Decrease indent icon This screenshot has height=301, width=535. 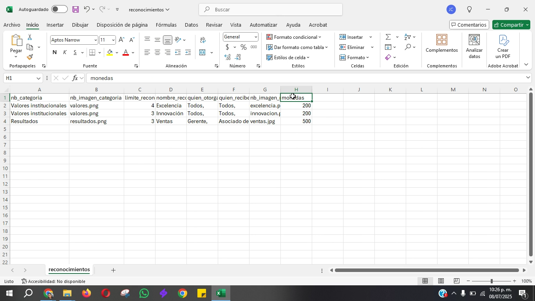[x=178, y=53]
